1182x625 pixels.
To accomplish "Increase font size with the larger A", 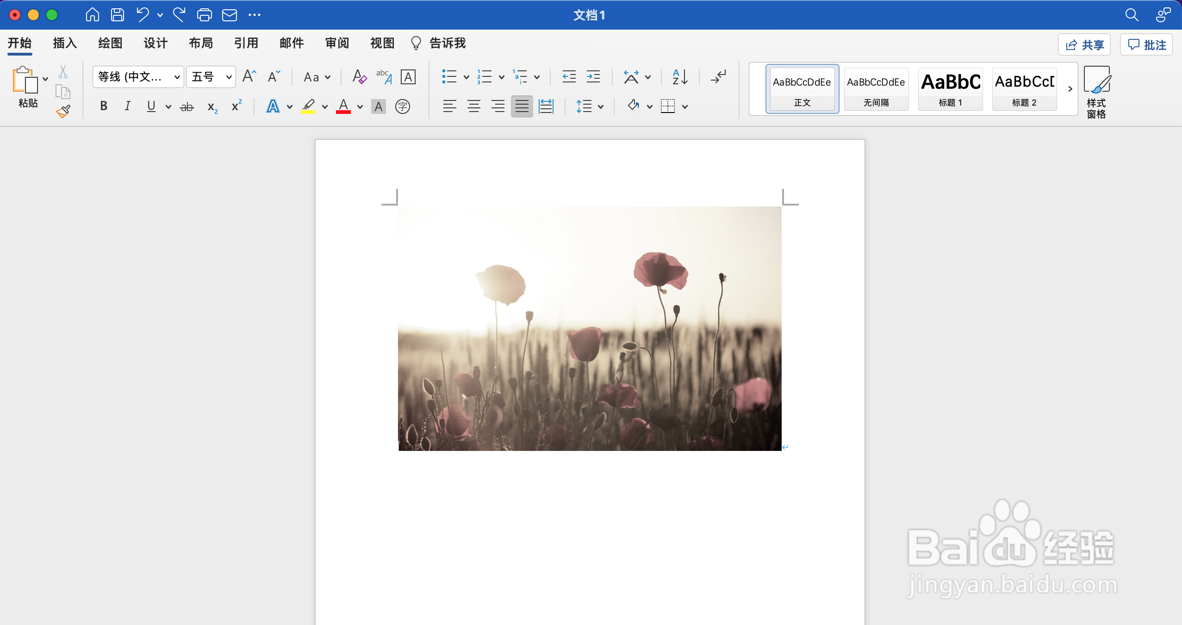I will (x=249, y=76).
